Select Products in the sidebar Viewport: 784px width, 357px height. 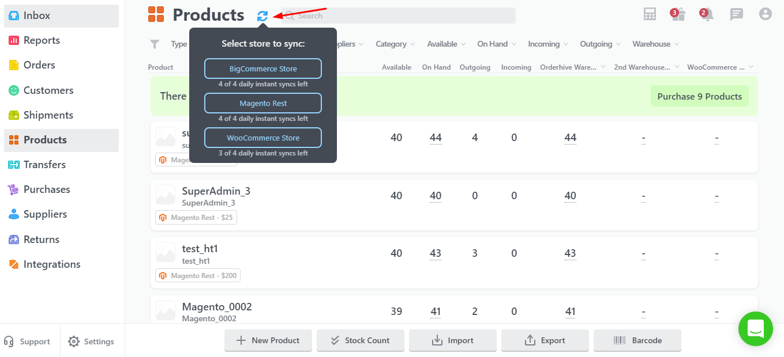tap(61, 140)
